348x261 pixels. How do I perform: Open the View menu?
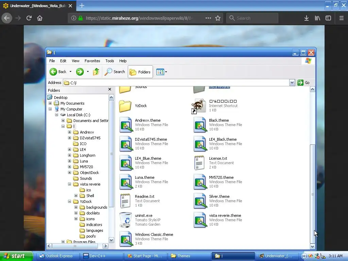[x=75, y=61]
